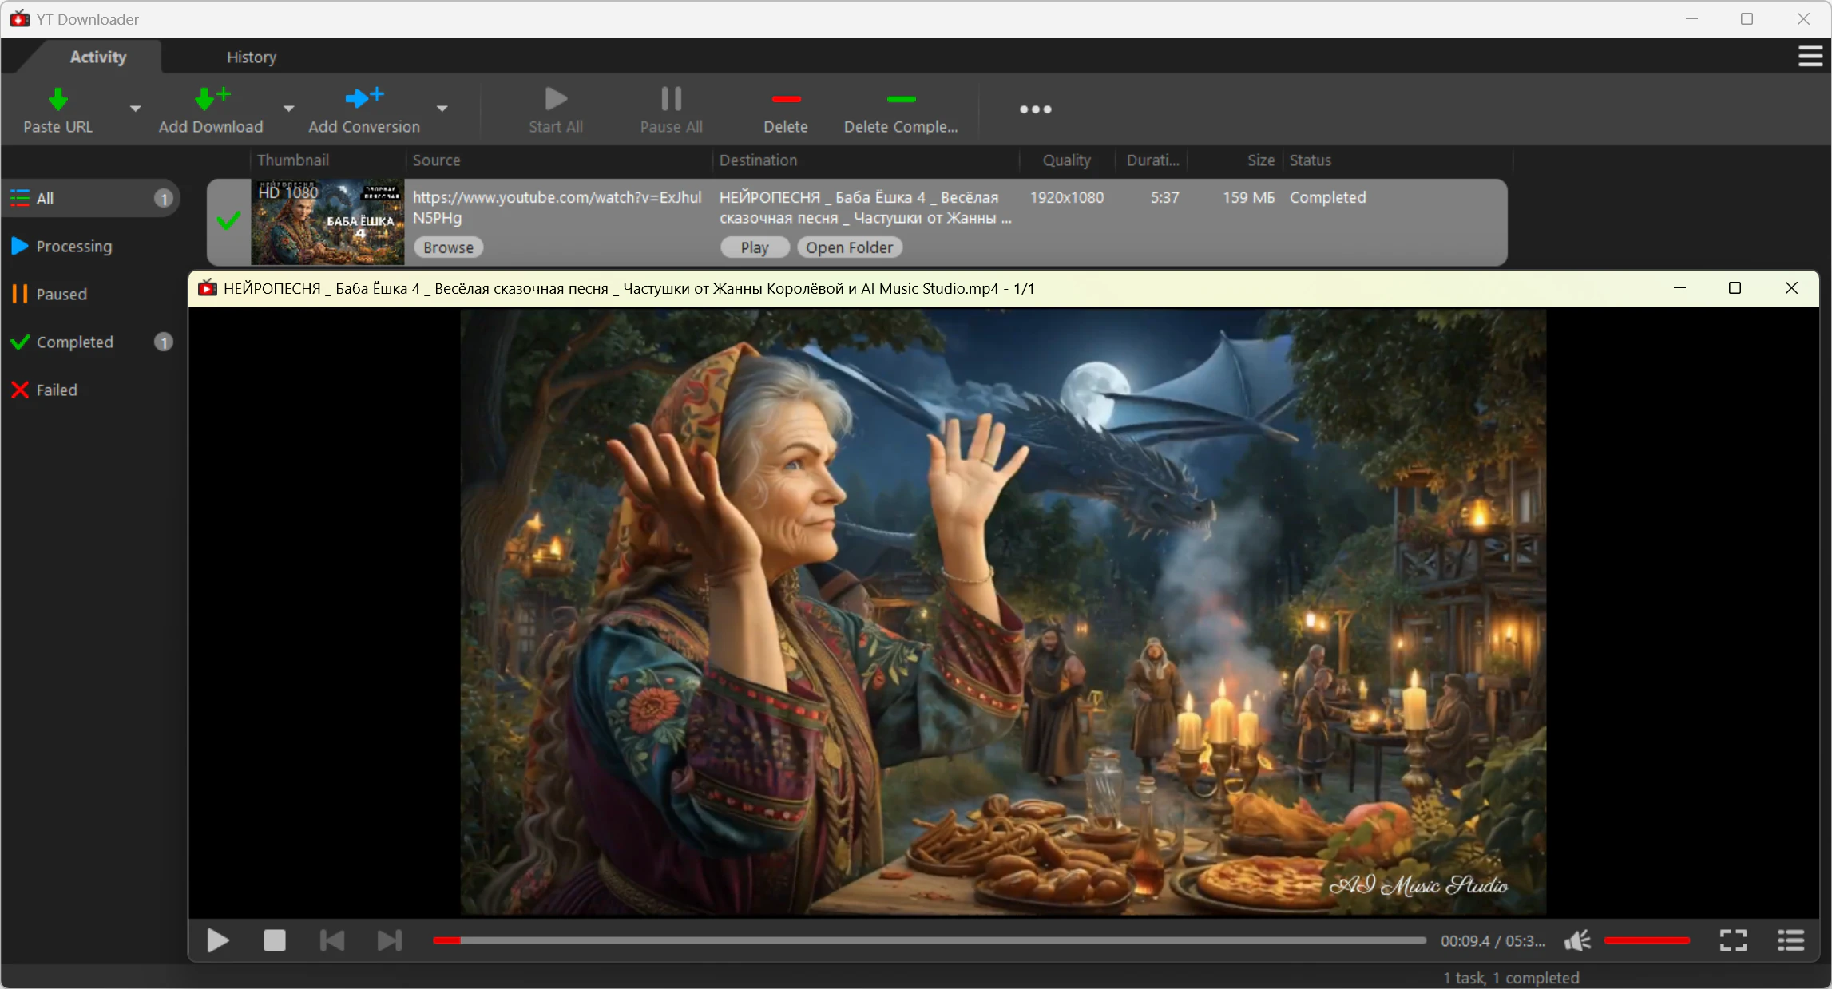
Task: Skip to next track in player
Action: tap(390, 940)
